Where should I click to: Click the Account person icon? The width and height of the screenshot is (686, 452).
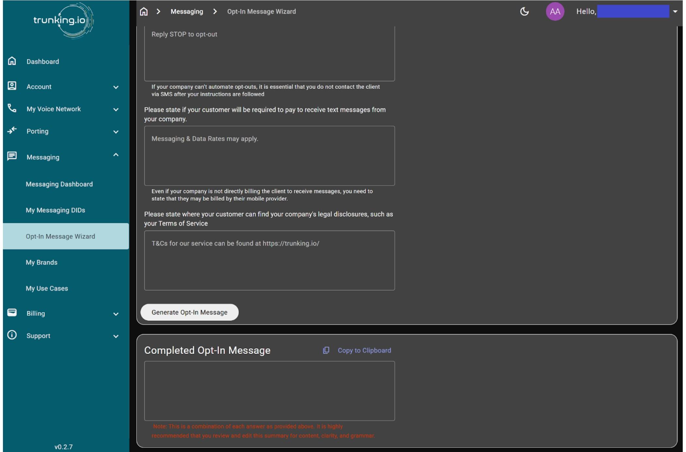pos(12,86)
